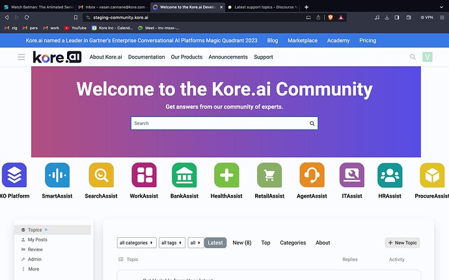
Task: Toggle the topic list bulk select icon
Action: 121,259
